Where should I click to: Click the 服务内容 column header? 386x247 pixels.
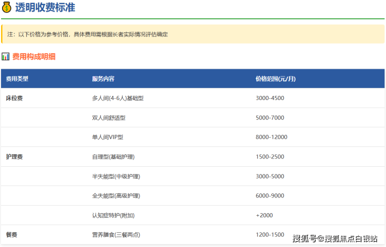pos(103,79)
